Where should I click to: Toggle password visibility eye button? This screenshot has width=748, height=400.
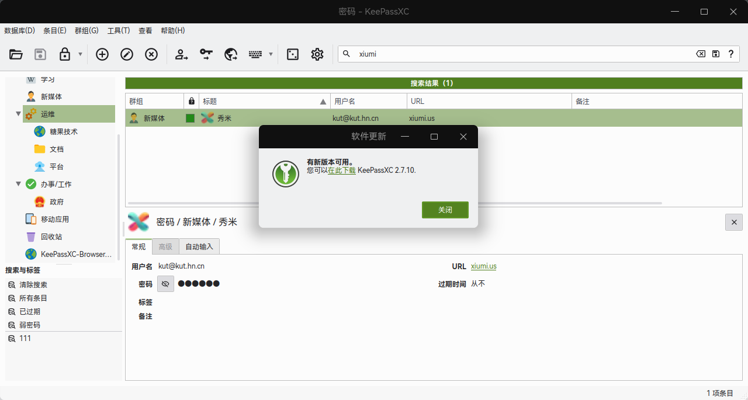click(x=165, y=284)
